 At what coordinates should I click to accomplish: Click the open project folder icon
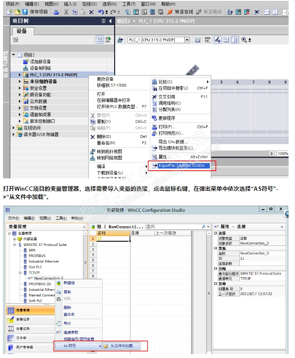coord(18,12)
